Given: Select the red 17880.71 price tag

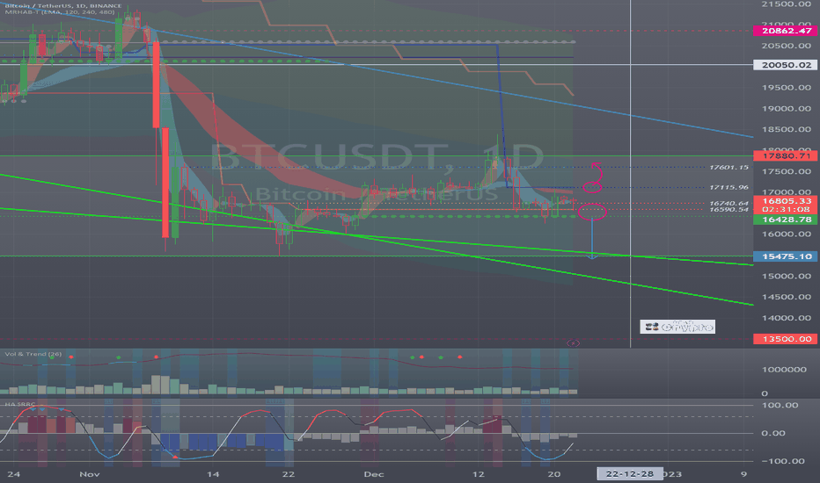Looking at the screenshot, I should coord(786,155).
